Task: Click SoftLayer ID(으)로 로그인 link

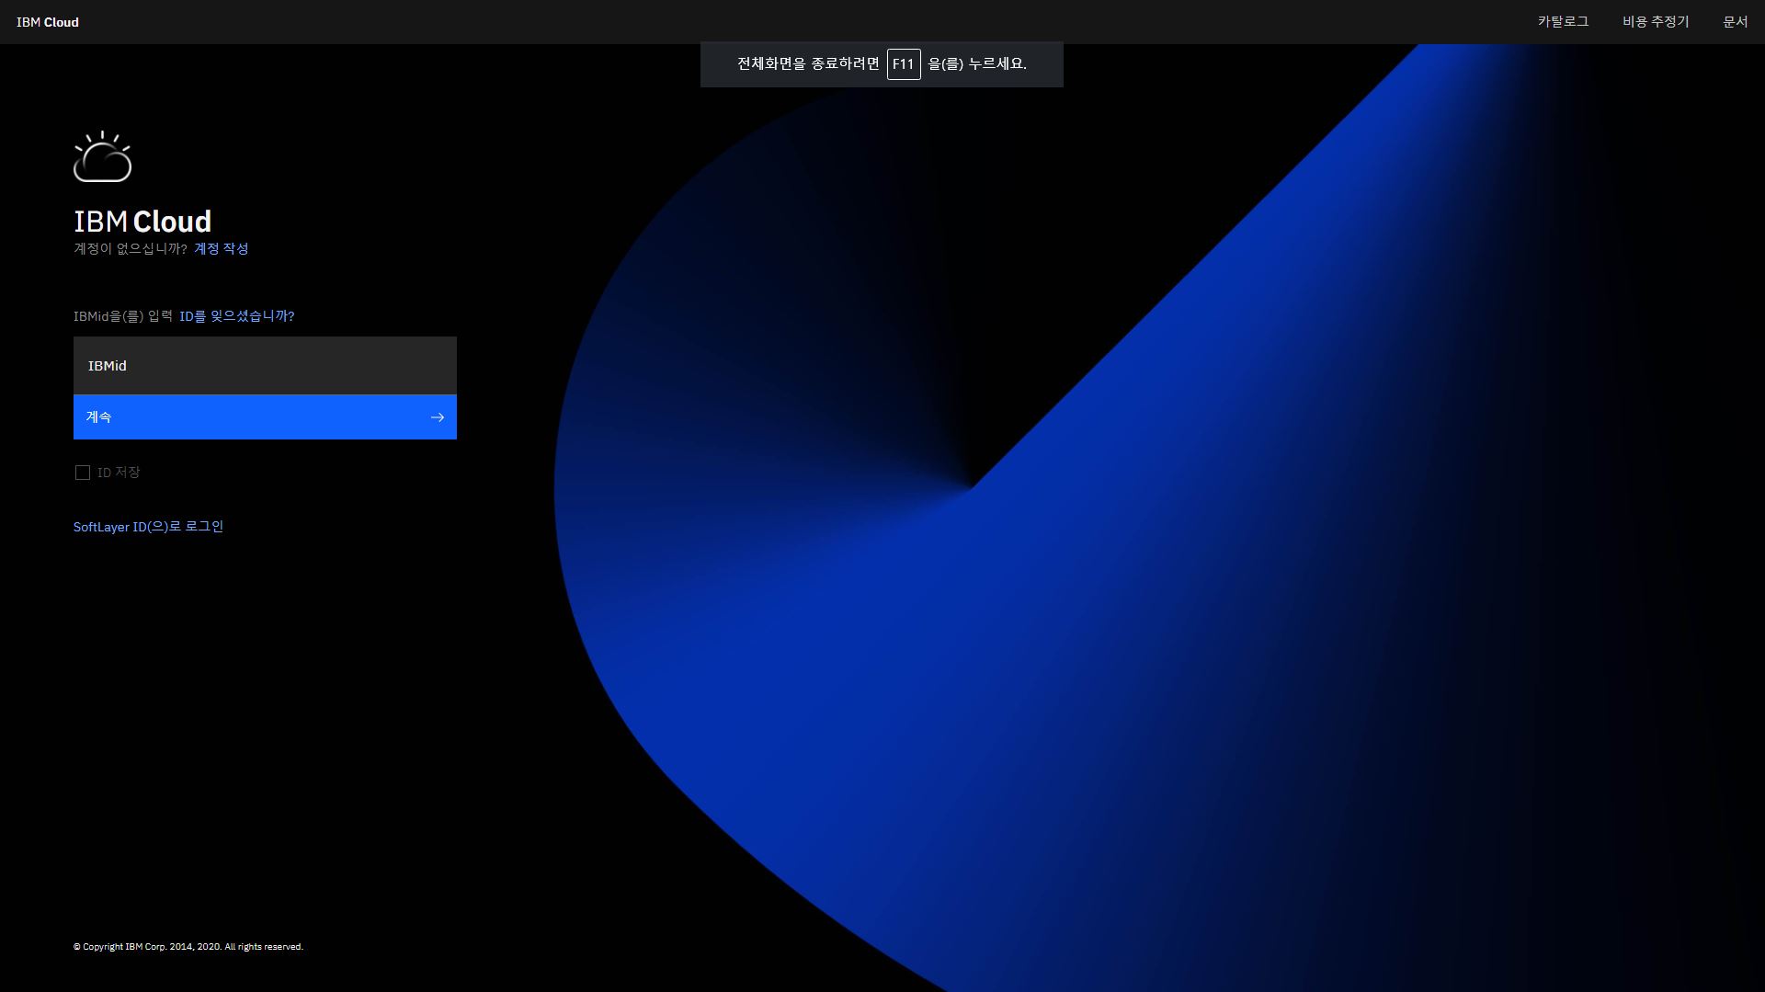Action: pyautogui.click(x=148, y=527)
